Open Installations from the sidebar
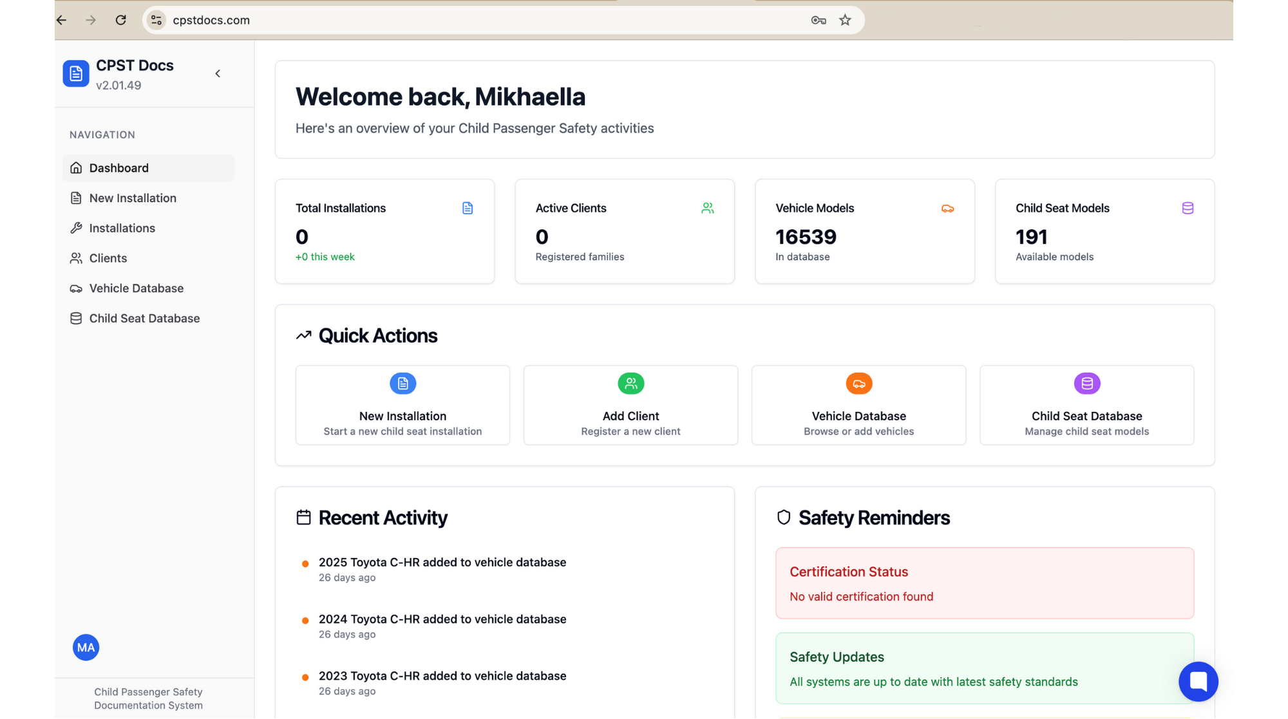 pyautogui.click(x=122, y=228)
